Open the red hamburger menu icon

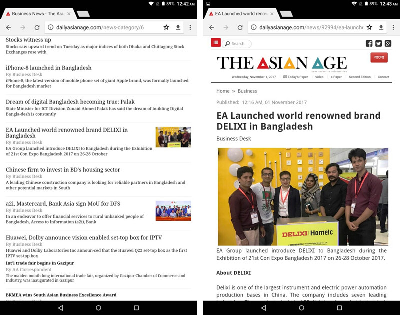point(216,43)
